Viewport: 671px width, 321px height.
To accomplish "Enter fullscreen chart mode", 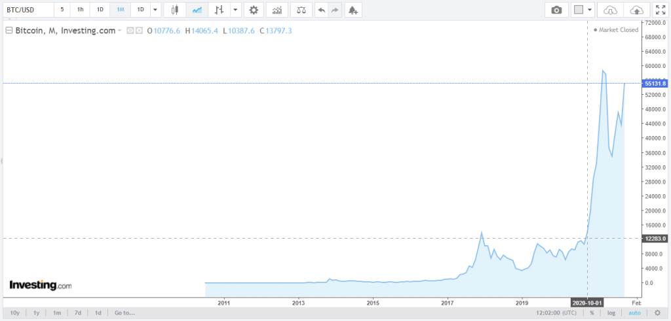I will click(659, 10).
